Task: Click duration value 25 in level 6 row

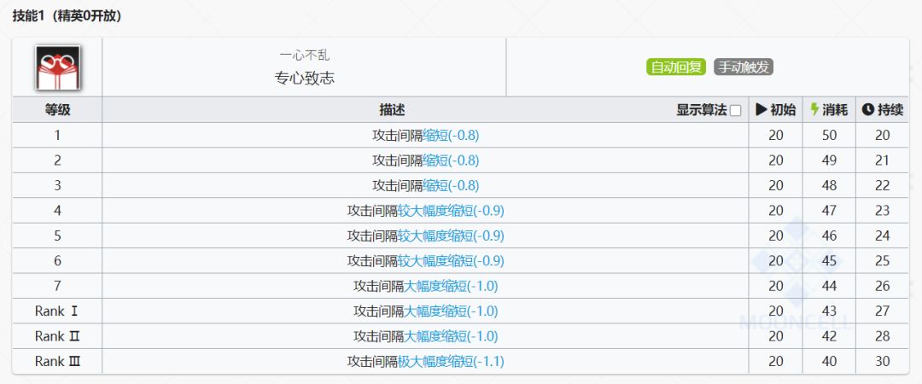Action: [x=883, y=260]
